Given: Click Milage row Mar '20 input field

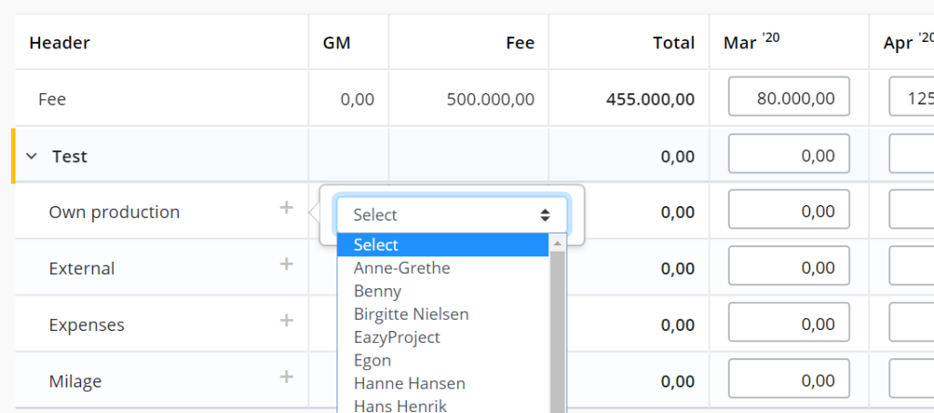Looking at the screenshot, I should [x=789, y=377].
